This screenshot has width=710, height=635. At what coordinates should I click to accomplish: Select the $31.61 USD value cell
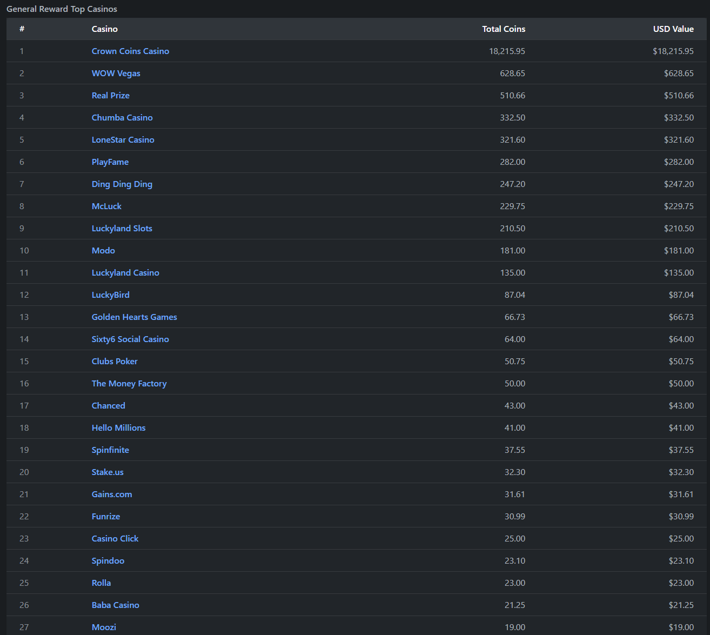click(681, 494)
